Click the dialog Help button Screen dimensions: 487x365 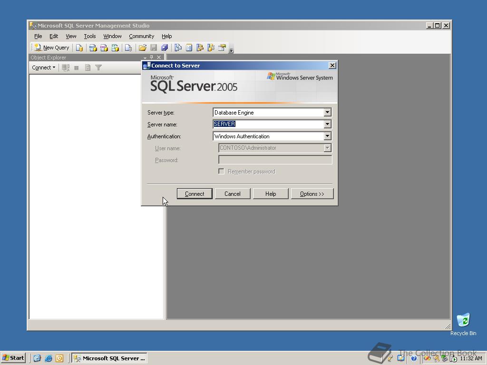271,194
